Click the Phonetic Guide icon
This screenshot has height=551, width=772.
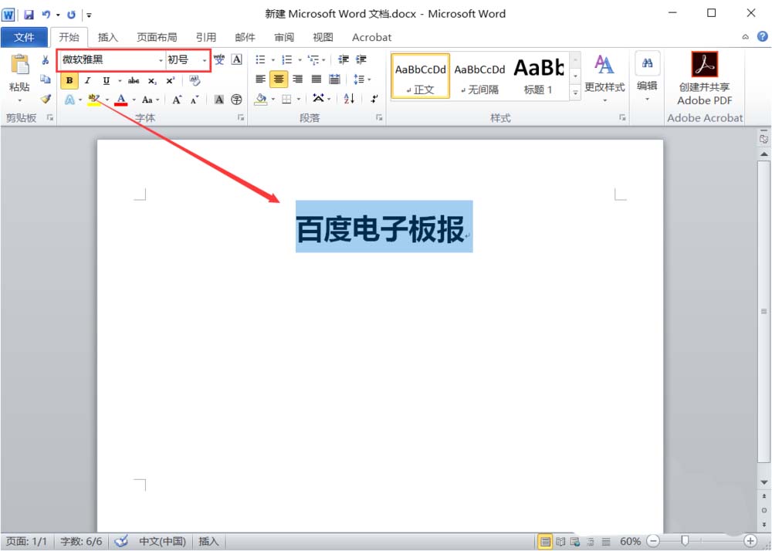click(x=219, y=59)
